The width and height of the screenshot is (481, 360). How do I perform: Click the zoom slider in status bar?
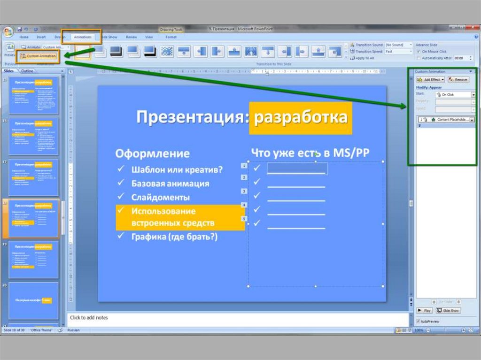[446, 330]
